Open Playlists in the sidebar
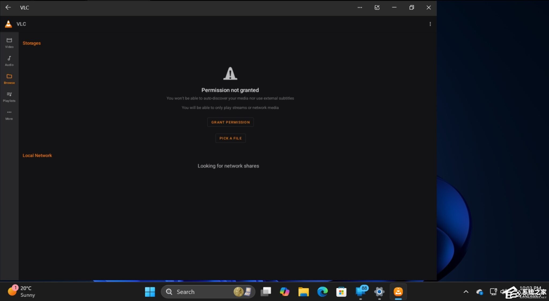This screenshot has width=549, height=301. pos(9,97)
